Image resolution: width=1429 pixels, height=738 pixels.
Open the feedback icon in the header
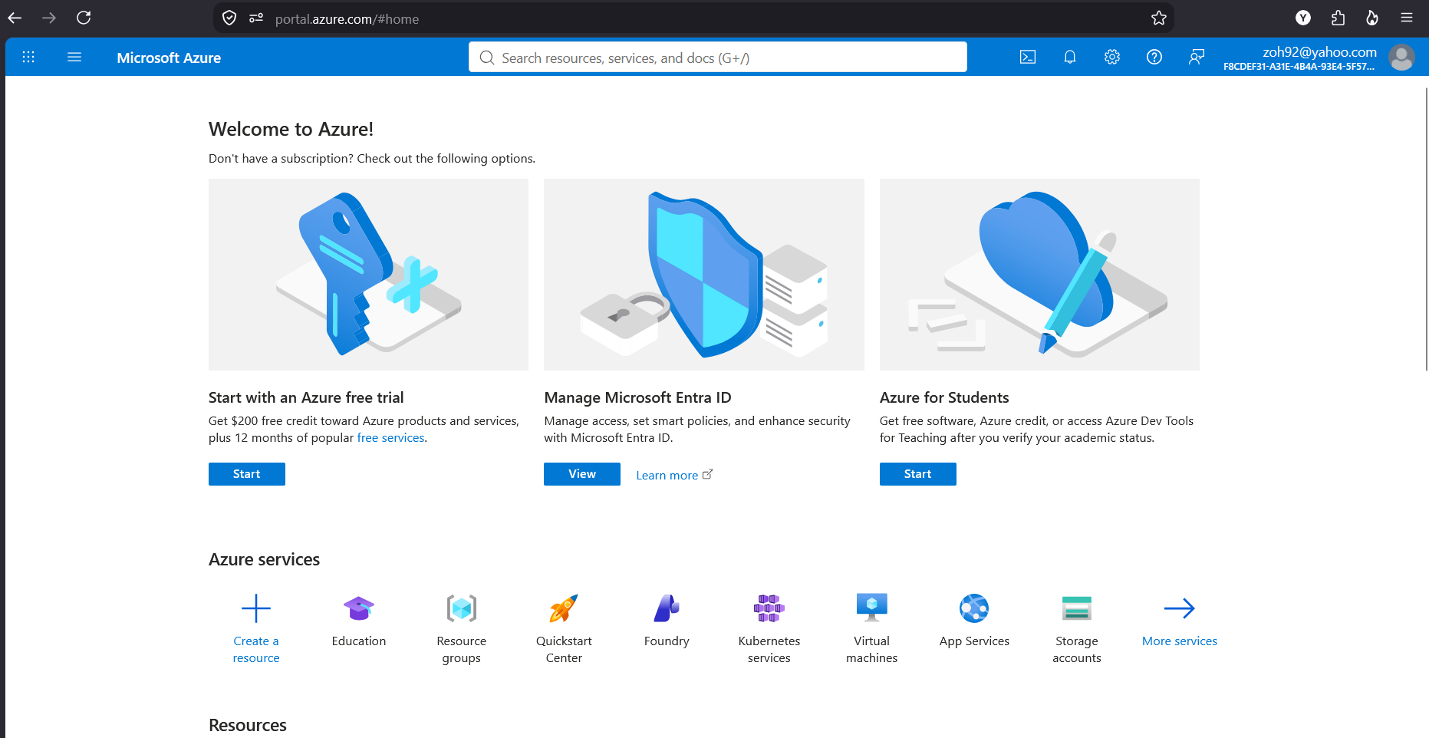[x=1197, y=57]
